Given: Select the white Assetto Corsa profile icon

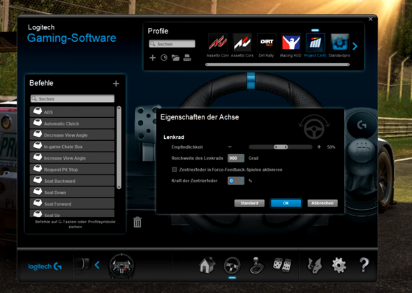Looking at the screenshot, I should tap(242, 43).
